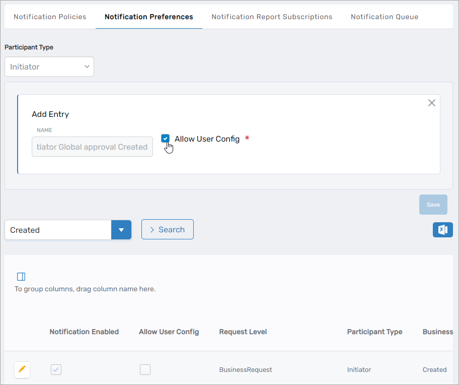Image resolution: width=459 pixels, height=385 pixels.
Task: Click the blue arrow beside Created filter
Action: click(x=121, y=229)
